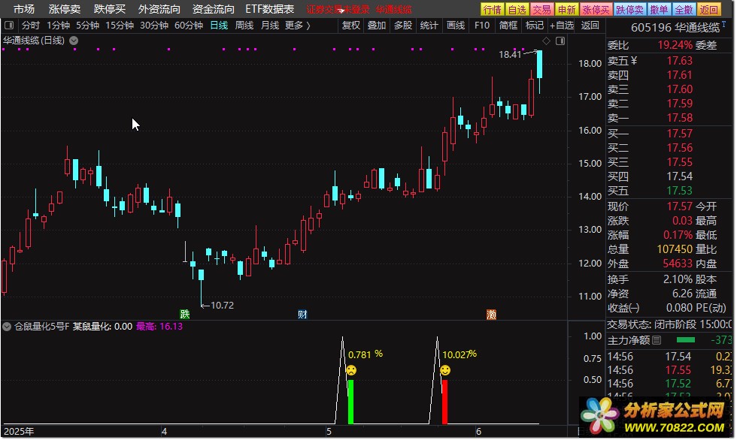Click the ¥ icon next to 卖五
The height and width of the screenshot is (440, 737).
point(634,61)
